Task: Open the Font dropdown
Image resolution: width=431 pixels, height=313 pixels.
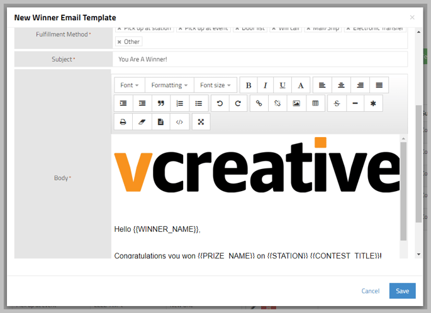Action: 130,85
